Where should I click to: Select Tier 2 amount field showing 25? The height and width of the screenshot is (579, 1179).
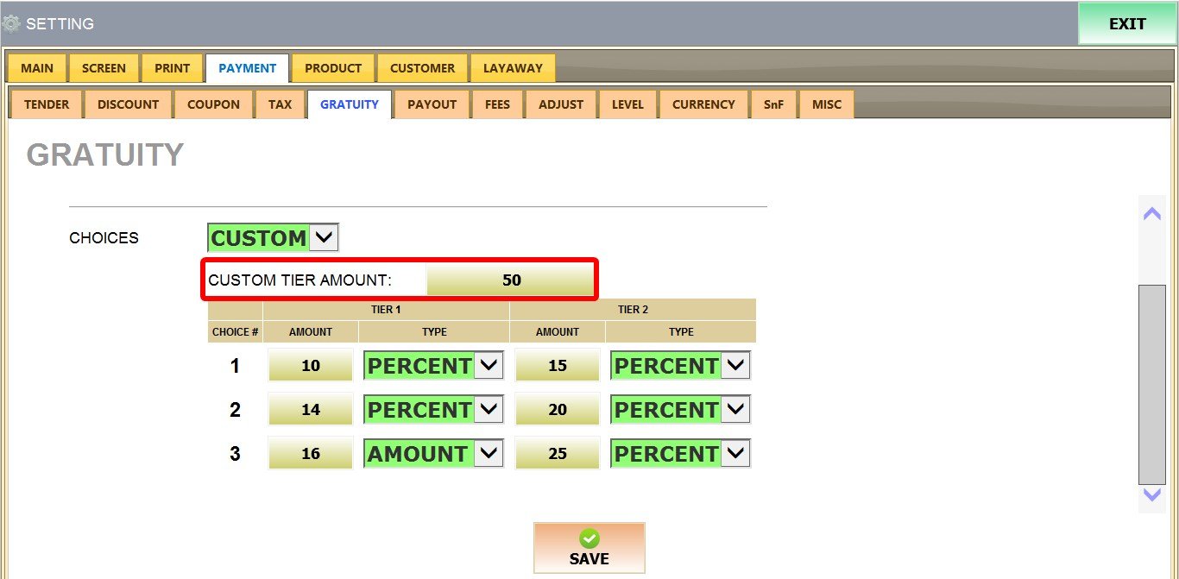(558, 454)
